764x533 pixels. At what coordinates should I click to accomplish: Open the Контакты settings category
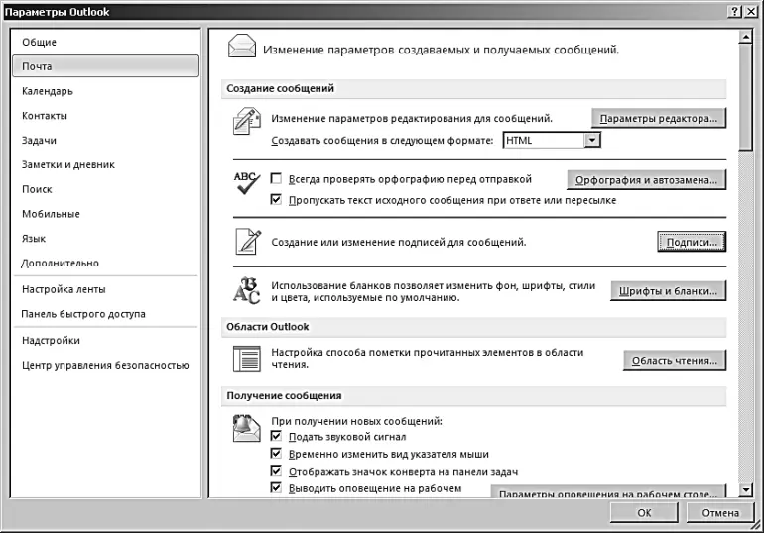(105, 116)
